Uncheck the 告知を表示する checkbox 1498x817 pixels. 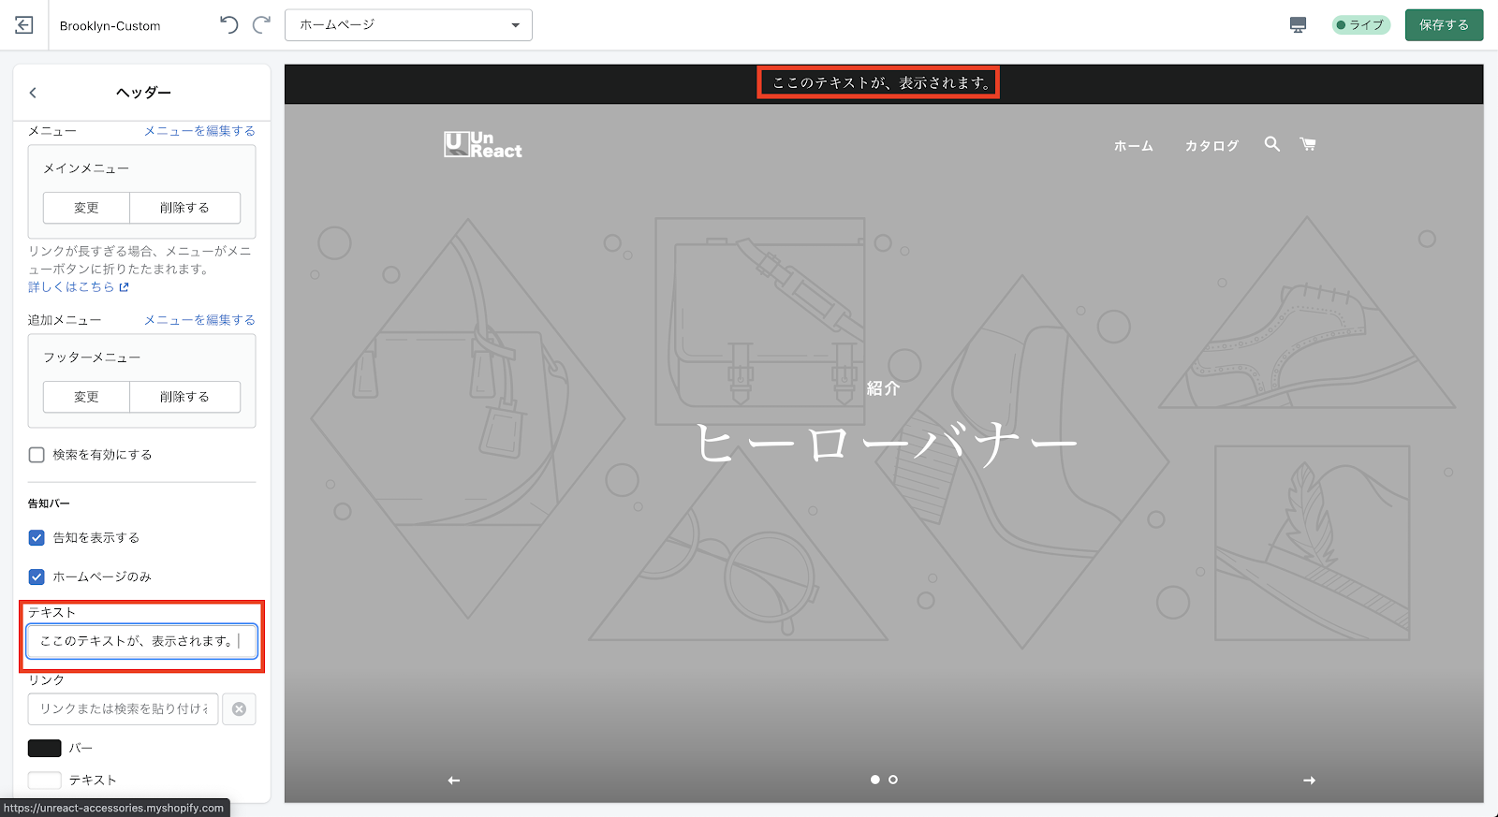[x=37, y=538]
